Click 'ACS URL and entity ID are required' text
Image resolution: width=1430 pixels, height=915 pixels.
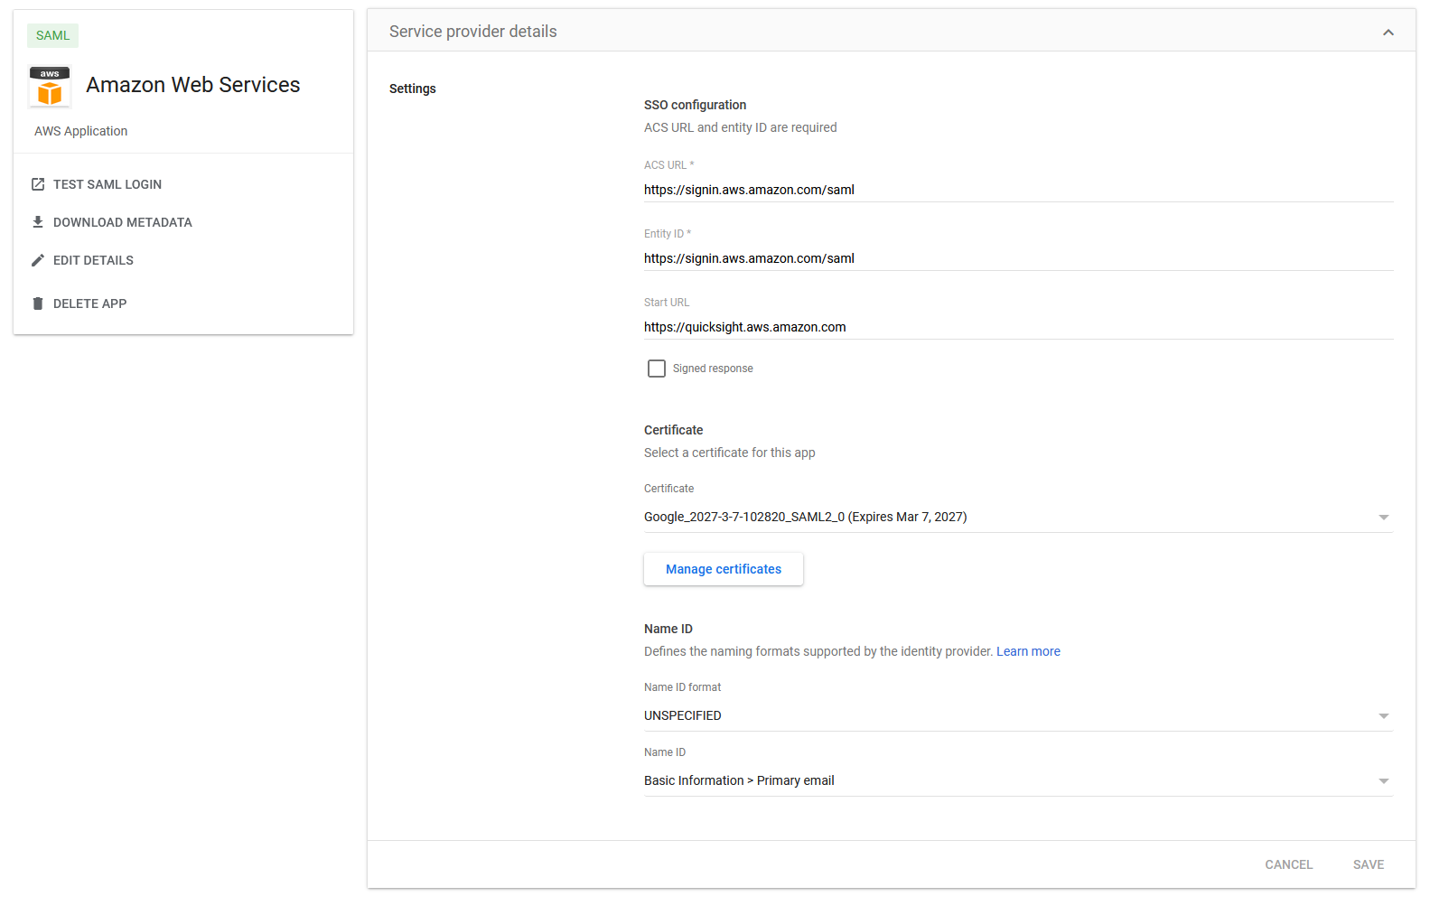click(741, 127)
